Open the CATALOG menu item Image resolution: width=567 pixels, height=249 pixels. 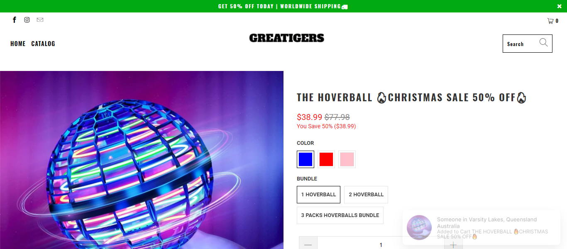point(43,44)
